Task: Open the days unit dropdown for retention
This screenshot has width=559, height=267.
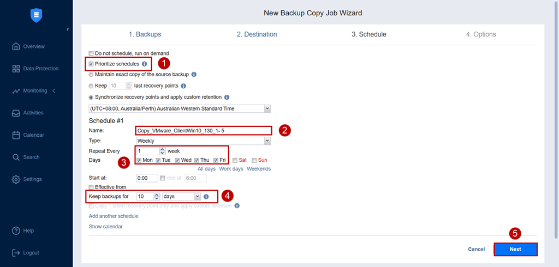Action: click(198, 196)
